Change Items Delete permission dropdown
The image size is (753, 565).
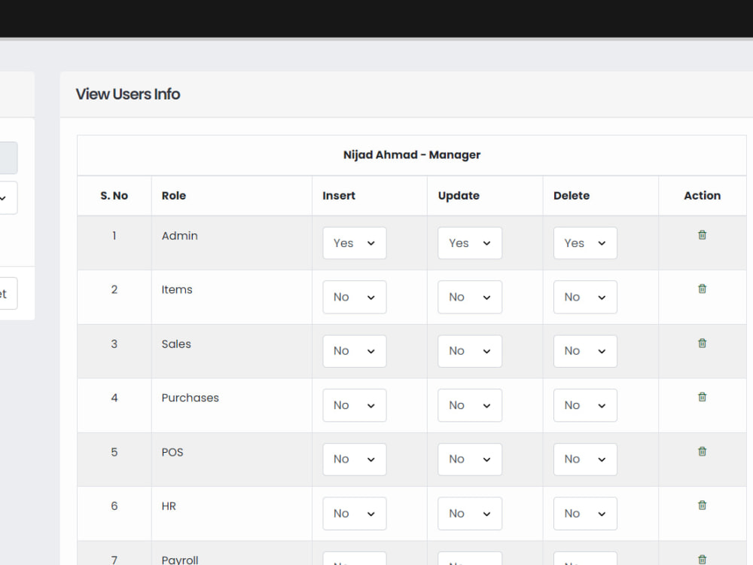click(x=585, y=297)
